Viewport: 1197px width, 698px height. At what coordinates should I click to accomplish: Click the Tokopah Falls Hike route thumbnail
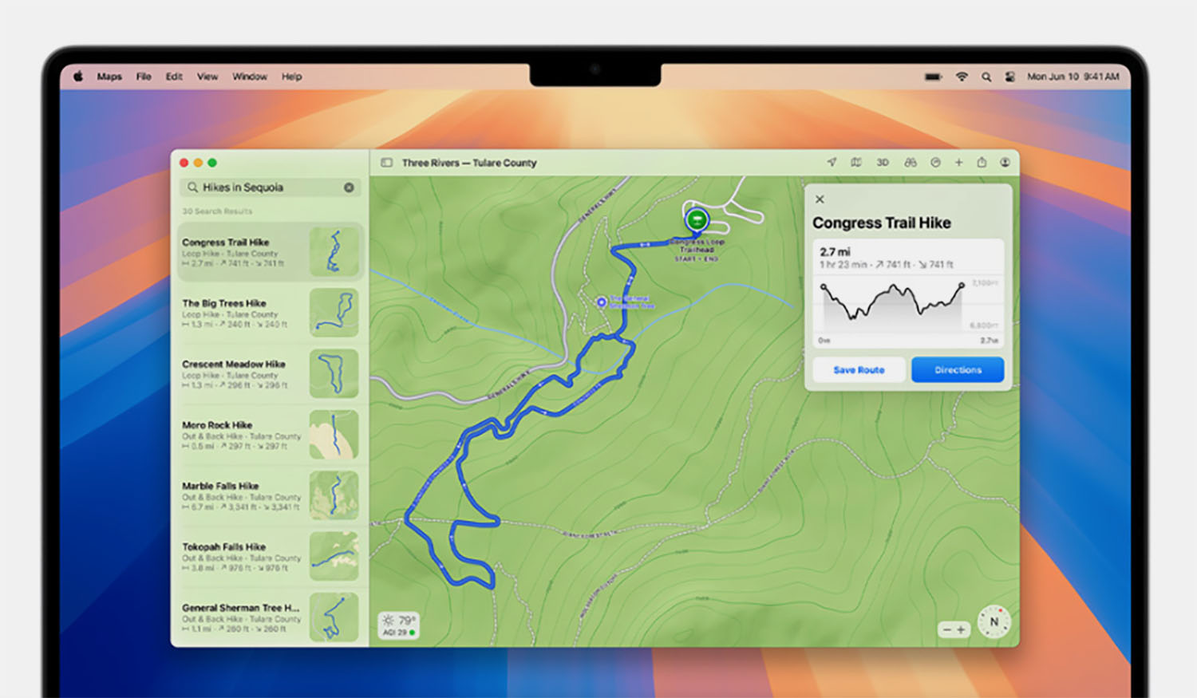point(334,556)
